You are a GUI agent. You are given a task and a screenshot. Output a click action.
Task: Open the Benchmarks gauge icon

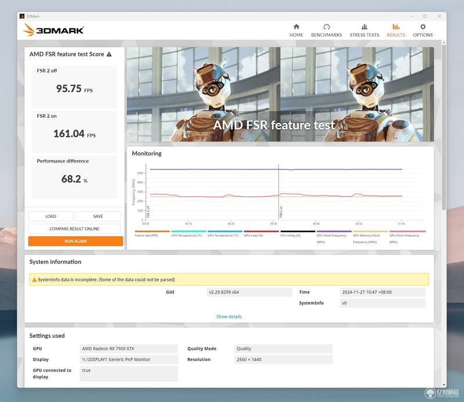(327, 27)
